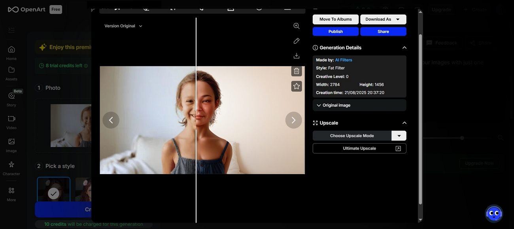Click the scrollbar up arrow in dialog
Viewport: 514px width, 229px height.
(x=420, y=12)
